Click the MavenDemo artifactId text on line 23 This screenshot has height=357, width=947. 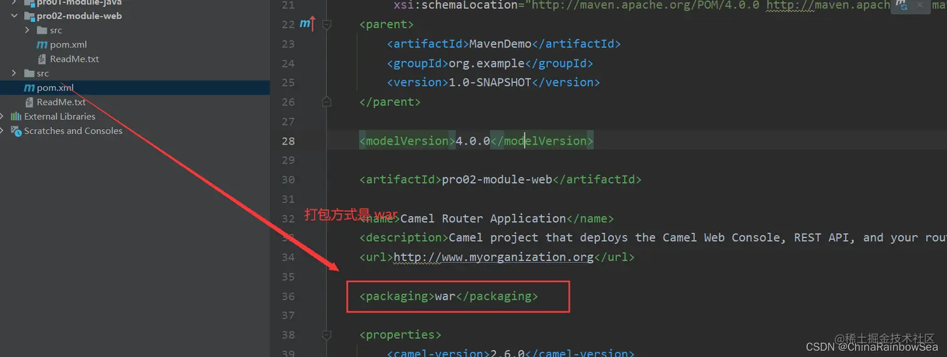click(x=500, y=44)
